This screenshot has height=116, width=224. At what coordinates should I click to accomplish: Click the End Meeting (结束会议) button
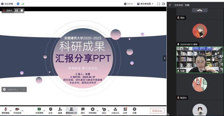tap(157, 111)
